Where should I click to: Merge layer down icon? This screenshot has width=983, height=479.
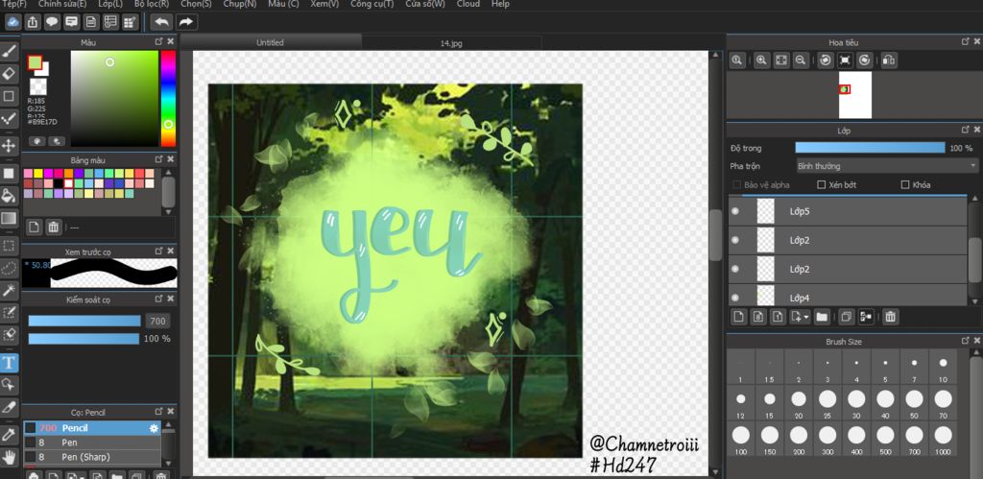pyautogui.click(x=866, y=317)
